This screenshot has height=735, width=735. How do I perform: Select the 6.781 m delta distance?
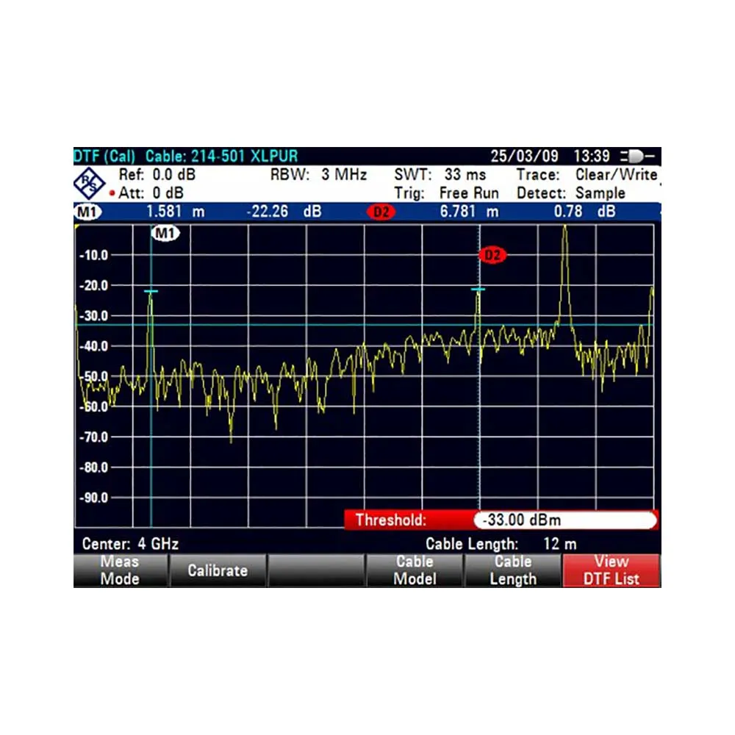click(469, 212)
